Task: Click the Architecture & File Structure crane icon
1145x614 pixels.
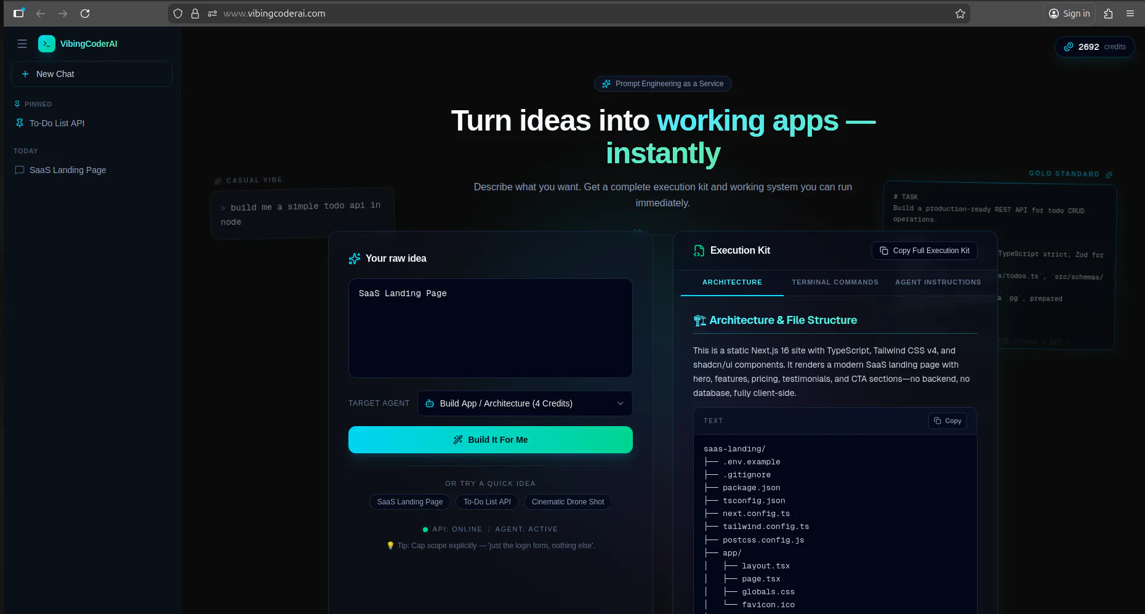Action: click(x=700, y=320)
